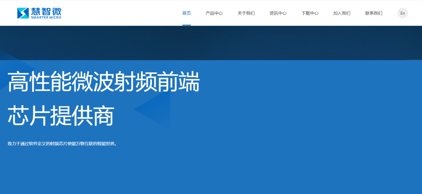Click the triangle graphic right of 芯片提供商
This screenshot has width=422, height=194.
click(156, 109)
